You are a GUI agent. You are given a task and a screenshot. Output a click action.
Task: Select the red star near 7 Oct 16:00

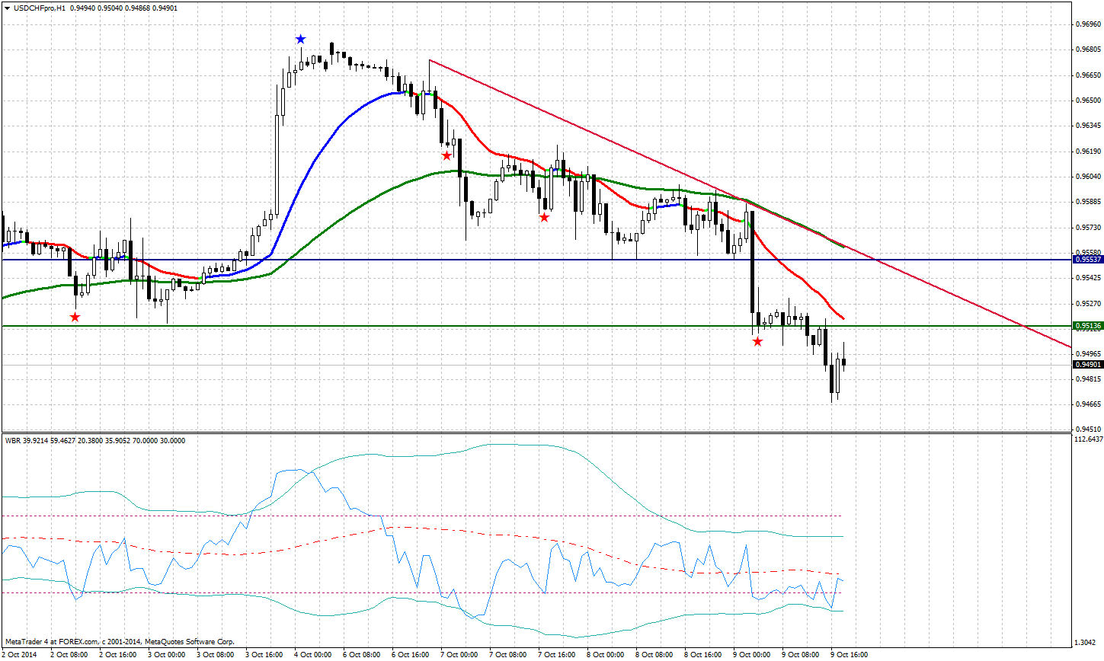546,216
